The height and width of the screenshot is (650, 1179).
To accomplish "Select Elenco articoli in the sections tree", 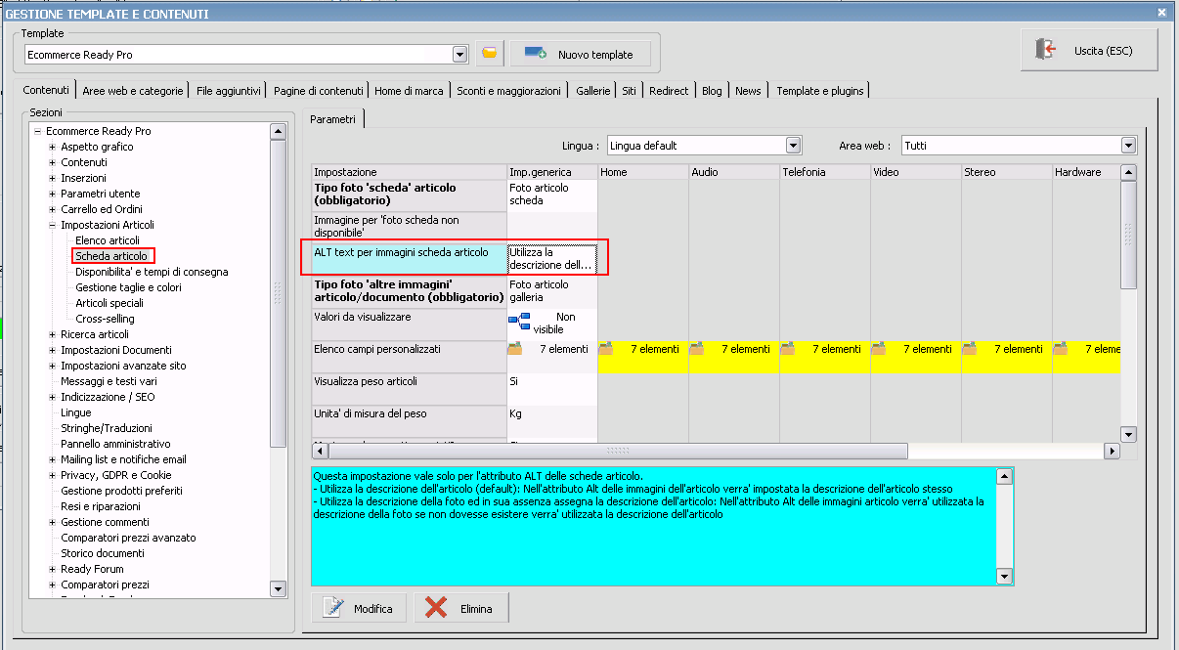I will [108, 240].
